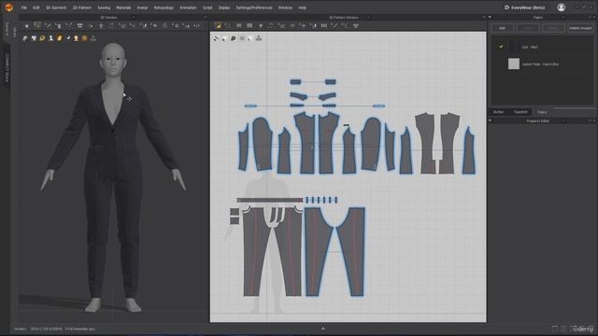Image resolution: width=598 pixels, height=336 pixels.
Task: Open the Sewing menu
Action: (x=104, y=7)
